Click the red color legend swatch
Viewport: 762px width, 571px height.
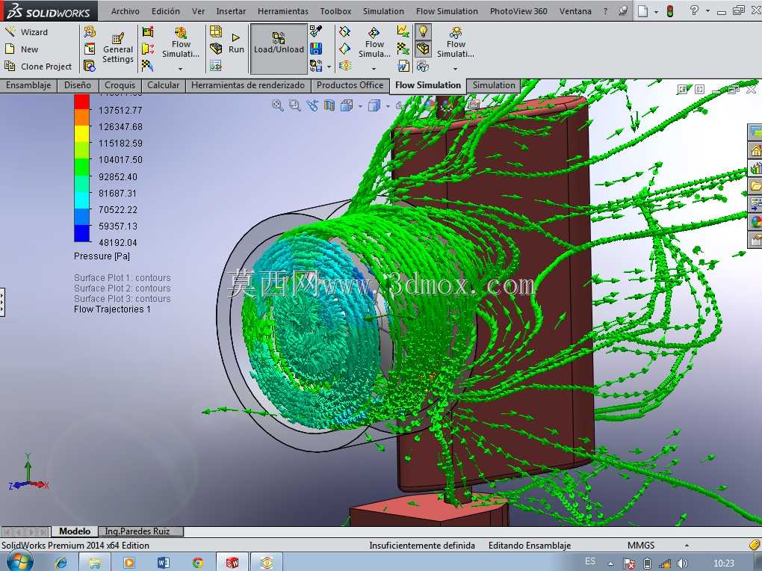coord(81,102)
